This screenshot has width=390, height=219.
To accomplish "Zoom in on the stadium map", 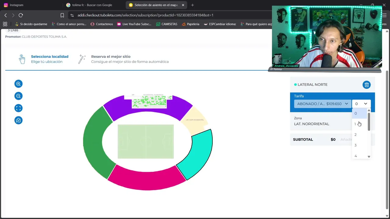I will pos(18,84).
